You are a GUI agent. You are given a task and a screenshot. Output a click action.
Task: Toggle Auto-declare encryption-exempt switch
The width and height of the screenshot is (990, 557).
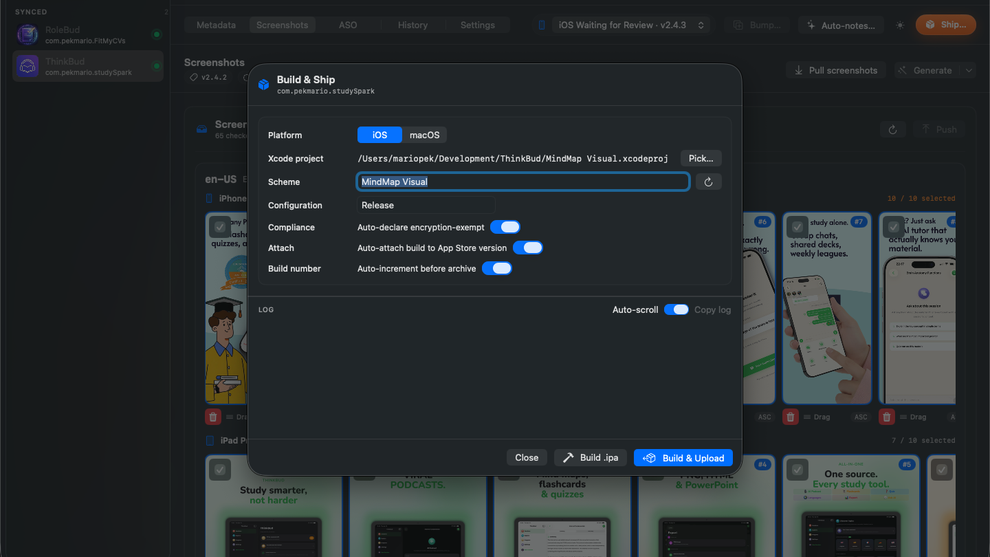tap(505, 227)
